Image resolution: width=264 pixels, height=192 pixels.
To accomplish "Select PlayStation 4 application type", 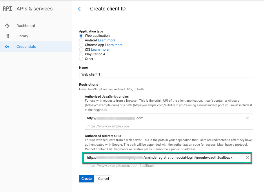I will pos(81,54).
